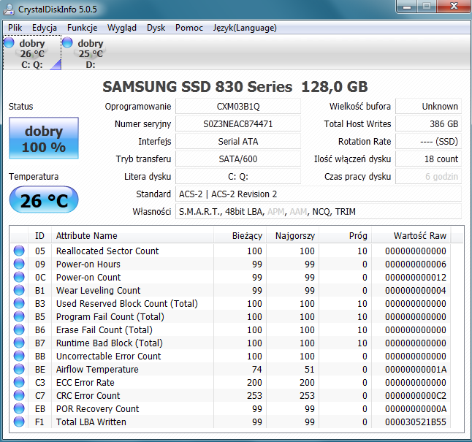Click the Próg column header
Image resolution: width=472 pixels, height=442 pixels.
click(346, 235)
